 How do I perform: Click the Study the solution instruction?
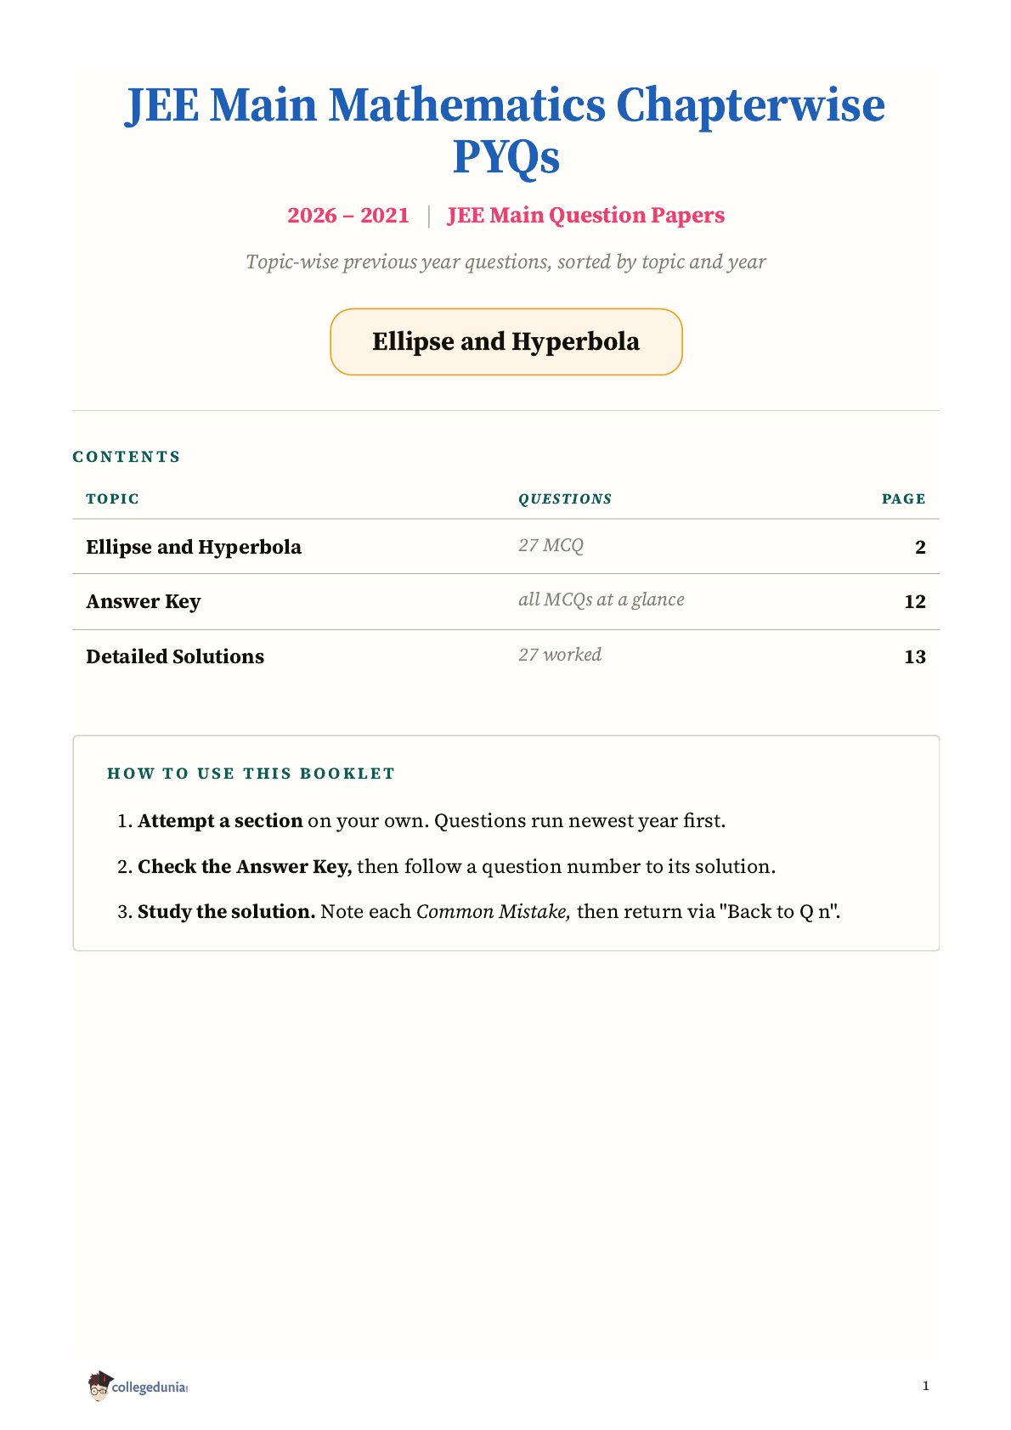(x=479, y=911)
